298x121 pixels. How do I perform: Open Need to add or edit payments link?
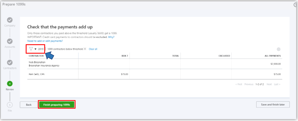point(45,41)
